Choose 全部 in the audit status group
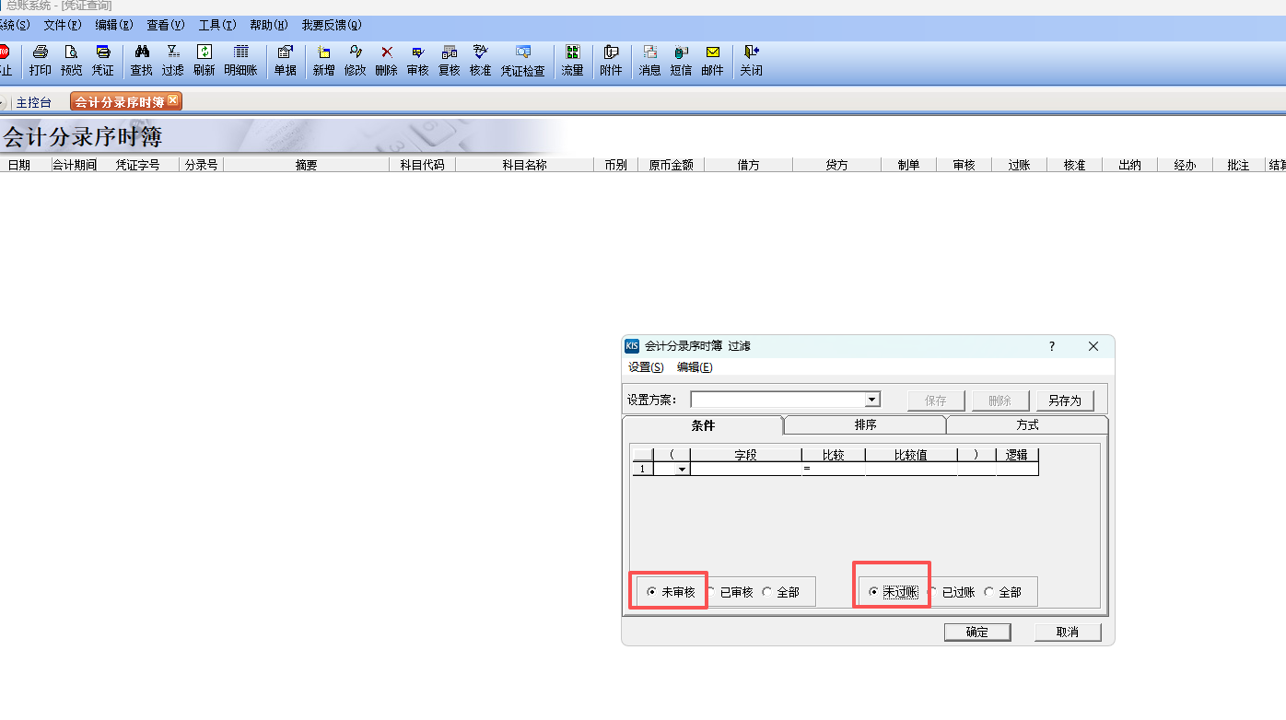 click(x=767, y=592)
